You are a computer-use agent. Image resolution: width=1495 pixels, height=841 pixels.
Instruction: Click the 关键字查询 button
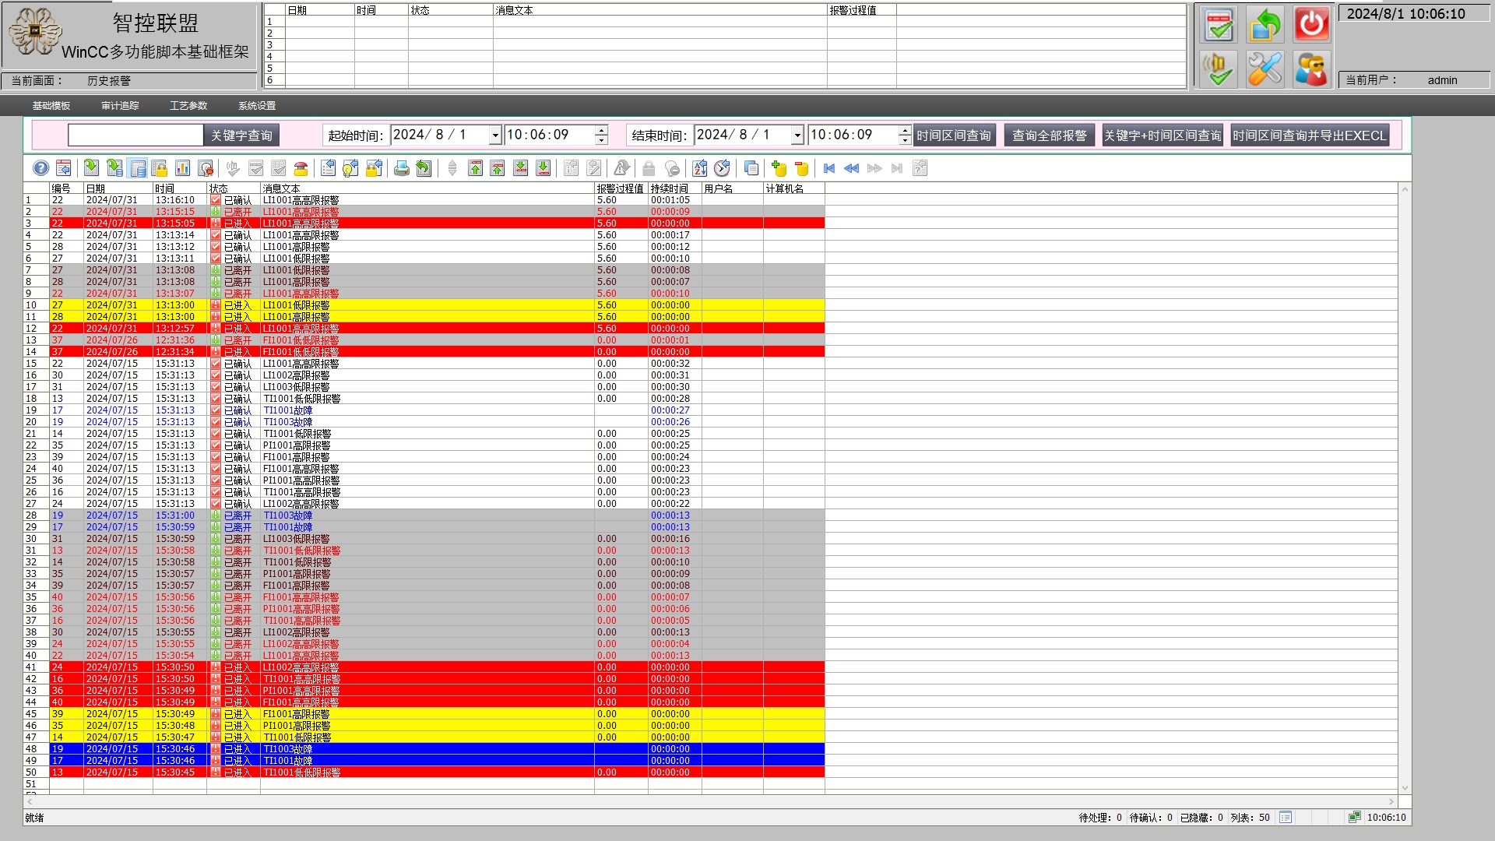241,135
